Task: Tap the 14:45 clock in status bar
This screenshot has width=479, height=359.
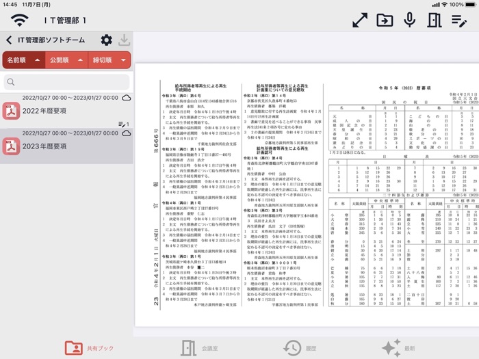Action: pyautogui.click(x=10, y=5)
